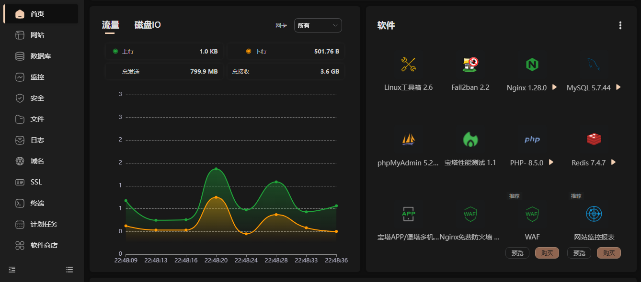Screen dimensions: 641x282
Task: Switch to the 磁盘IO tab
Action: [148, 25]
